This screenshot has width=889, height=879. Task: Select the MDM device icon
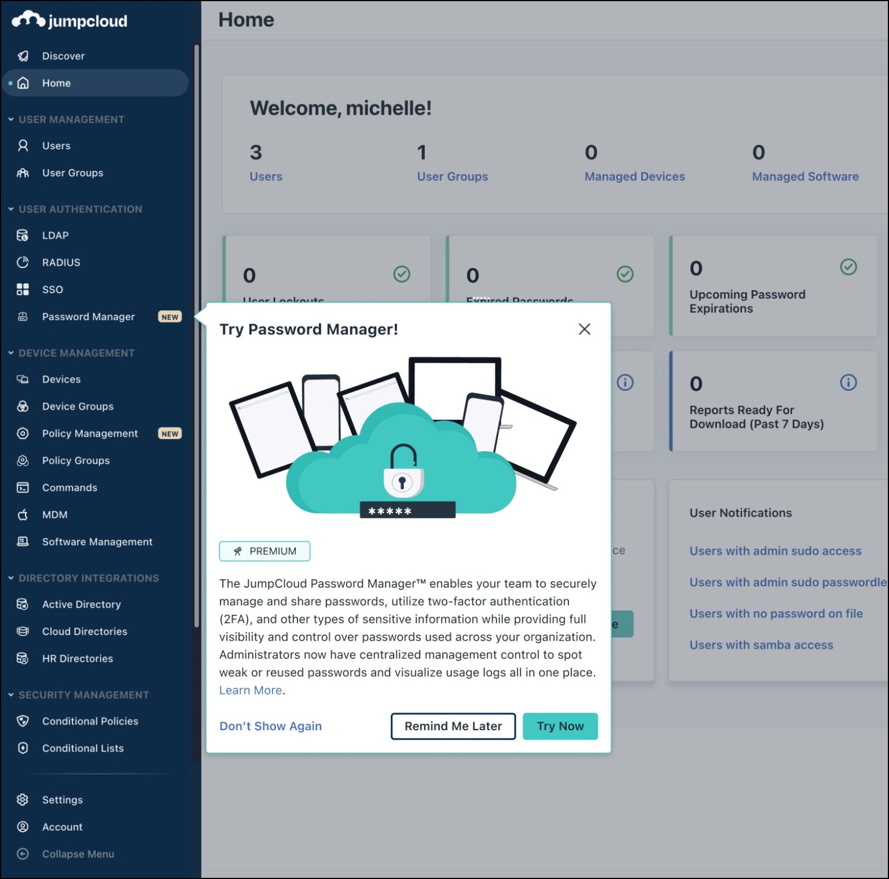click(23, 515)
